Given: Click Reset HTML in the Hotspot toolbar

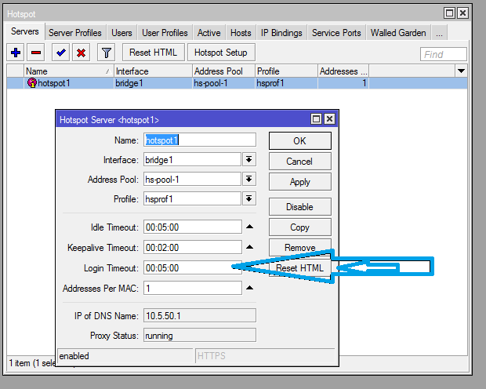Looking at the screenshot, I should pyautogui.click(x=154, y=53).
